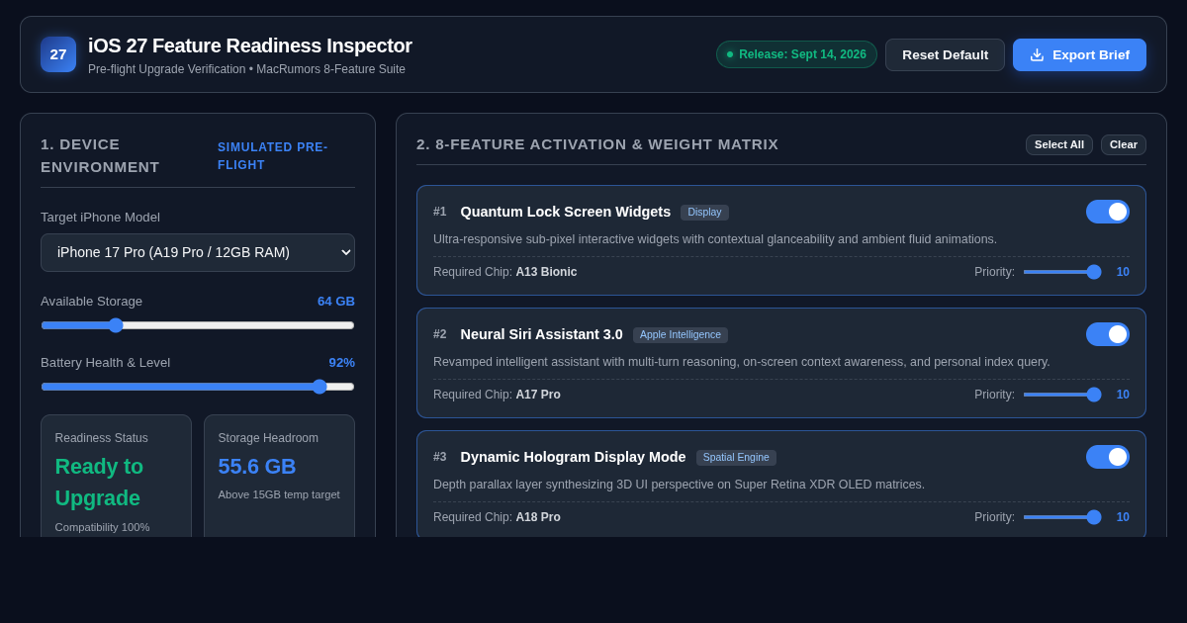
Task: Click the 55.6 GB storage headroom value
Action: coord(257,466)
